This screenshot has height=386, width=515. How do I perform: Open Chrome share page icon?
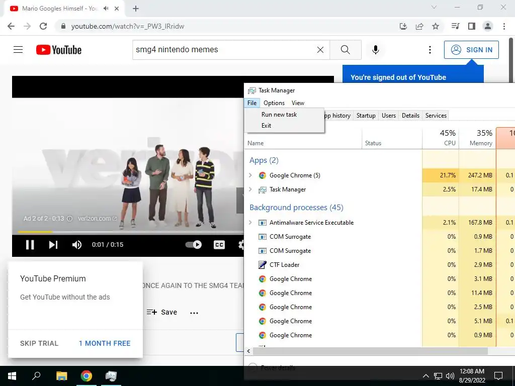click(419, 26)
